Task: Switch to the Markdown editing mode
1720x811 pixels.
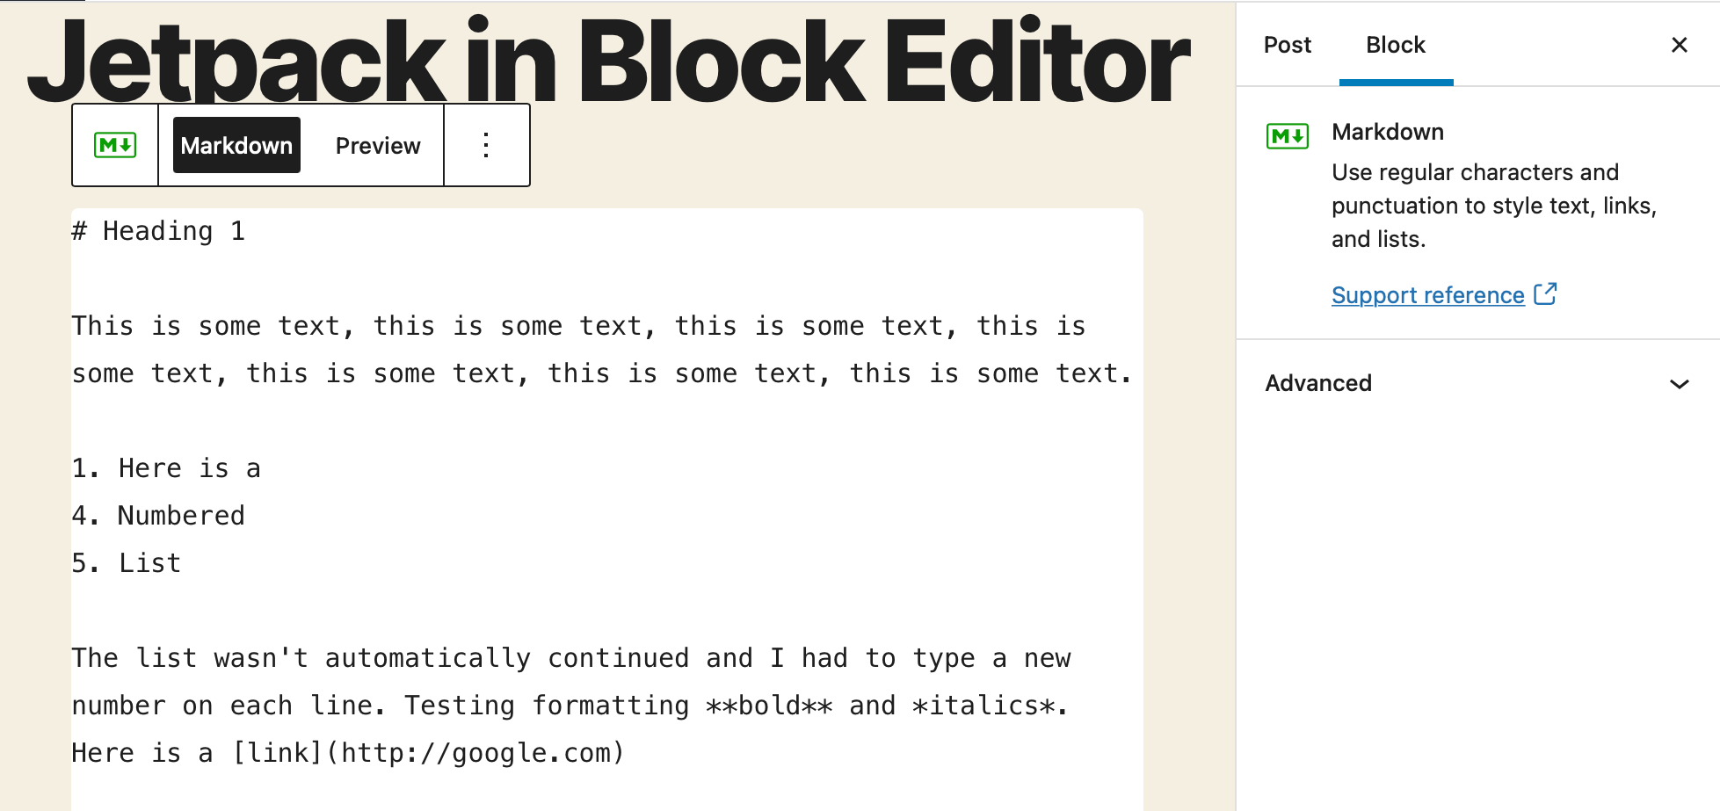Action: click(236, 145)
